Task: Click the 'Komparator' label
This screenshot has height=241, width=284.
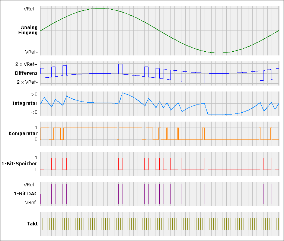Action: pyautogui.click(x=23, y=134)
